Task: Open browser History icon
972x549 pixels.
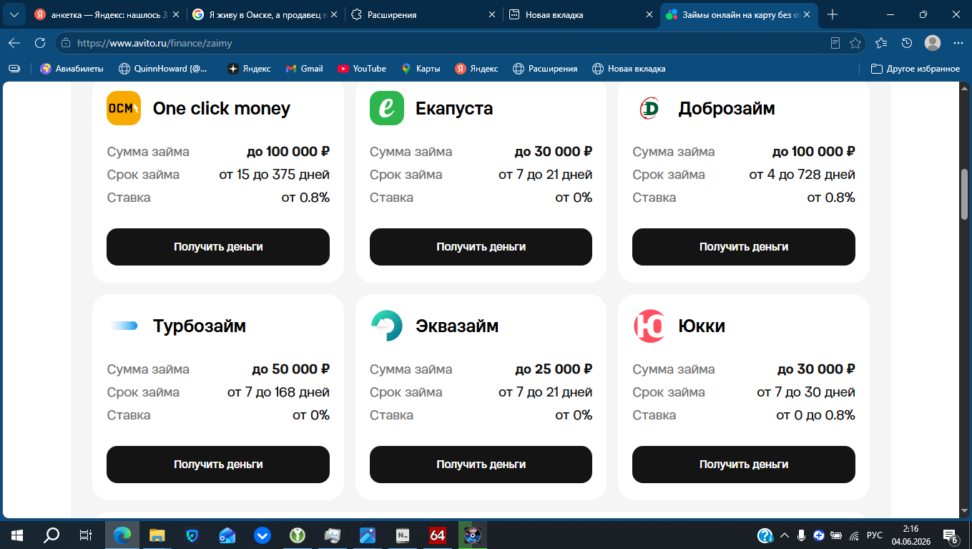Action: tap(907, 43)
